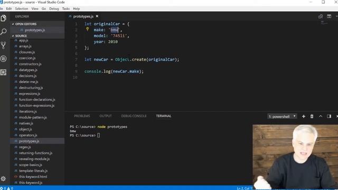The width and height of the screenshot is (338, 190).
Task: Open the Selection menu
Action: (21, 8)
